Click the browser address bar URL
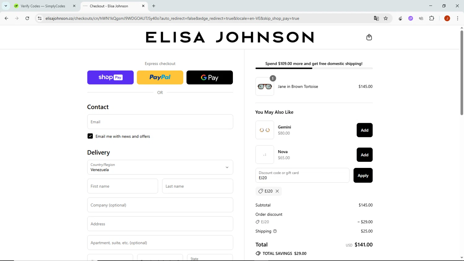The image size is (464, 261). pos(172,18)
